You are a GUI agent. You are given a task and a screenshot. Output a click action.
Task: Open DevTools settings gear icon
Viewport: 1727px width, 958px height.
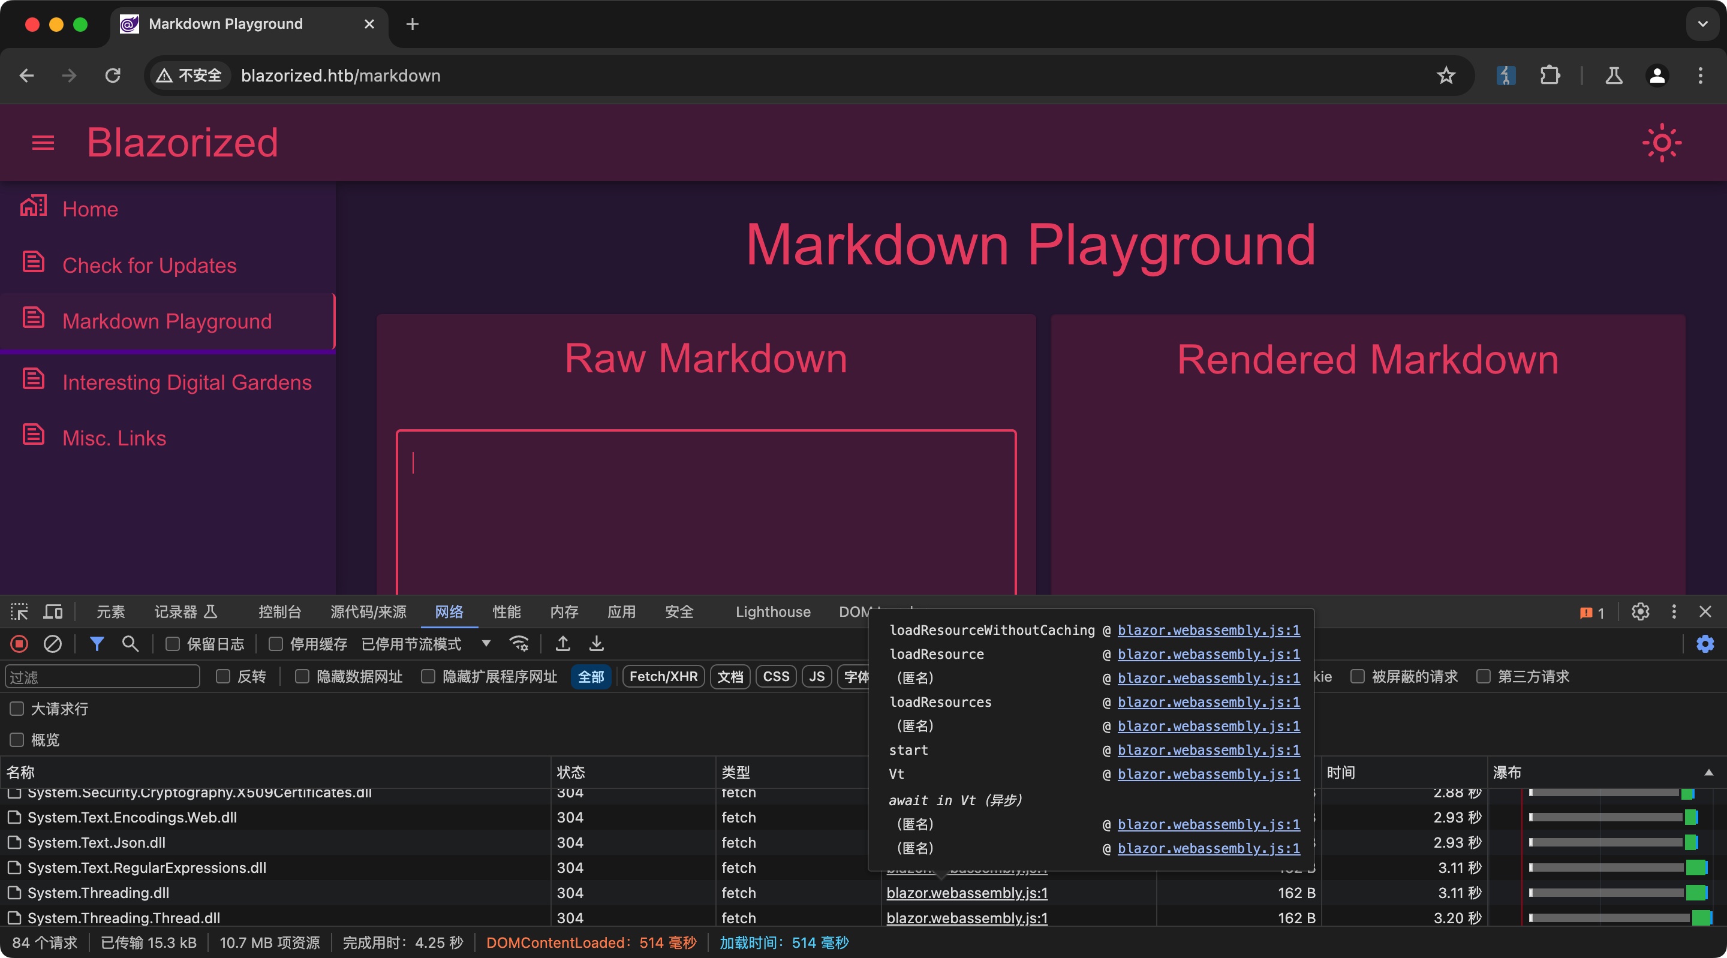[x=1640, y=611]
